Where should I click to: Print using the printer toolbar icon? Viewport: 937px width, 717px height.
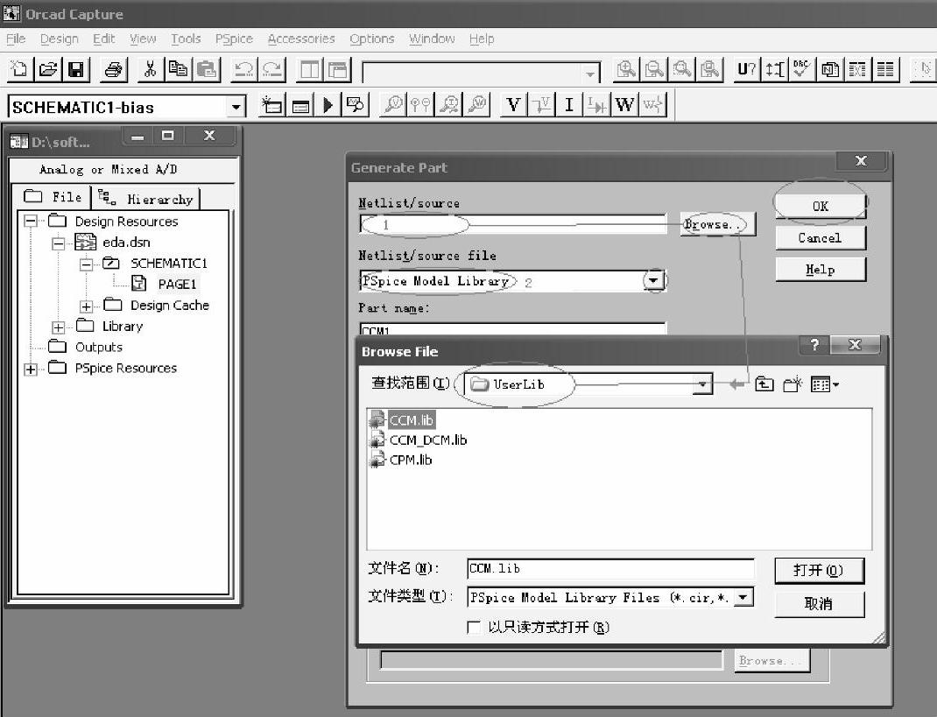pyautogui.click(x=114, y=70)
